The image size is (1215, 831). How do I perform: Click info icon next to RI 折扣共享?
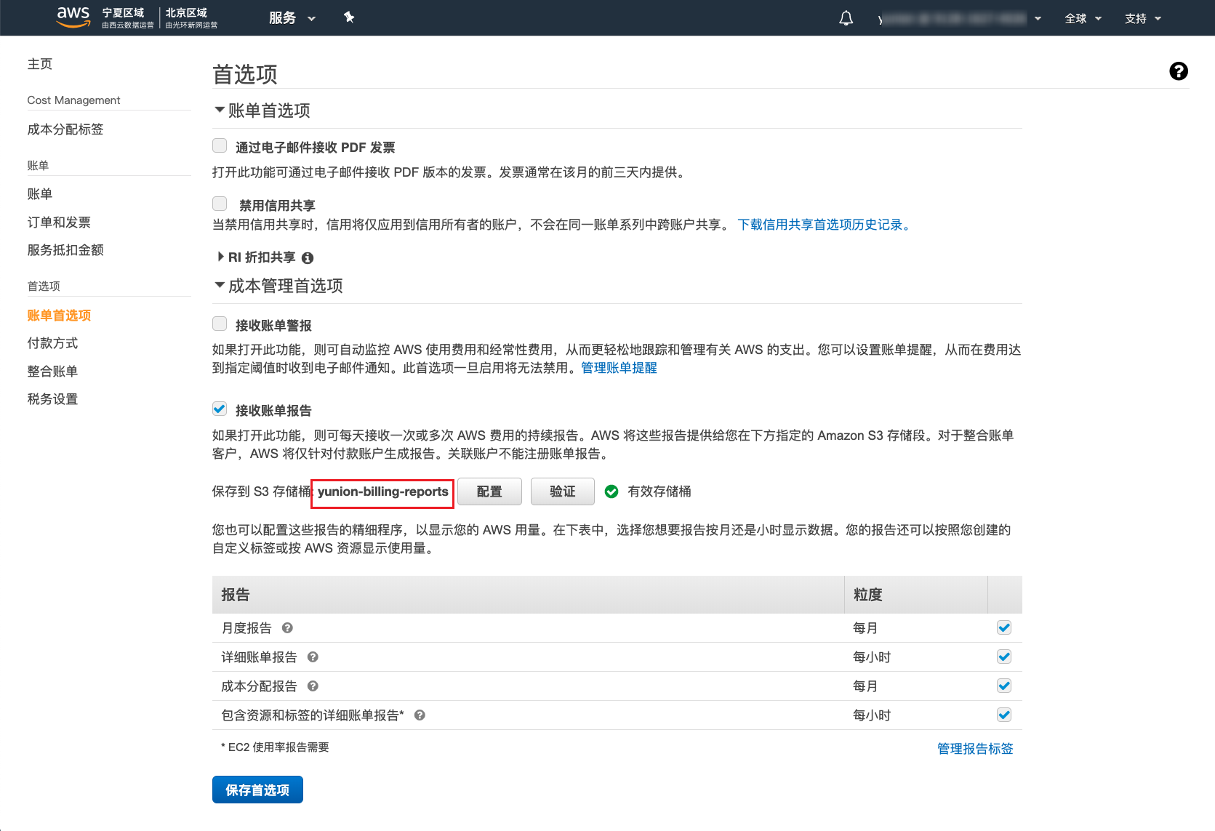308,258
